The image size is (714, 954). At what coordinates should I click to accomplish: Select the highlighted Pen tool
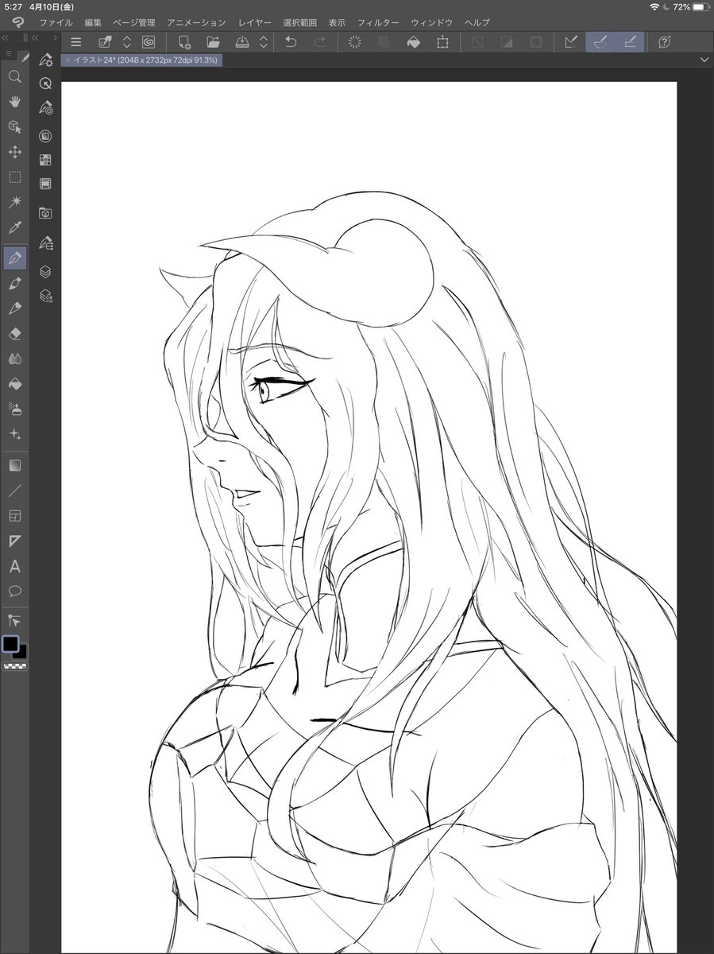14,258
